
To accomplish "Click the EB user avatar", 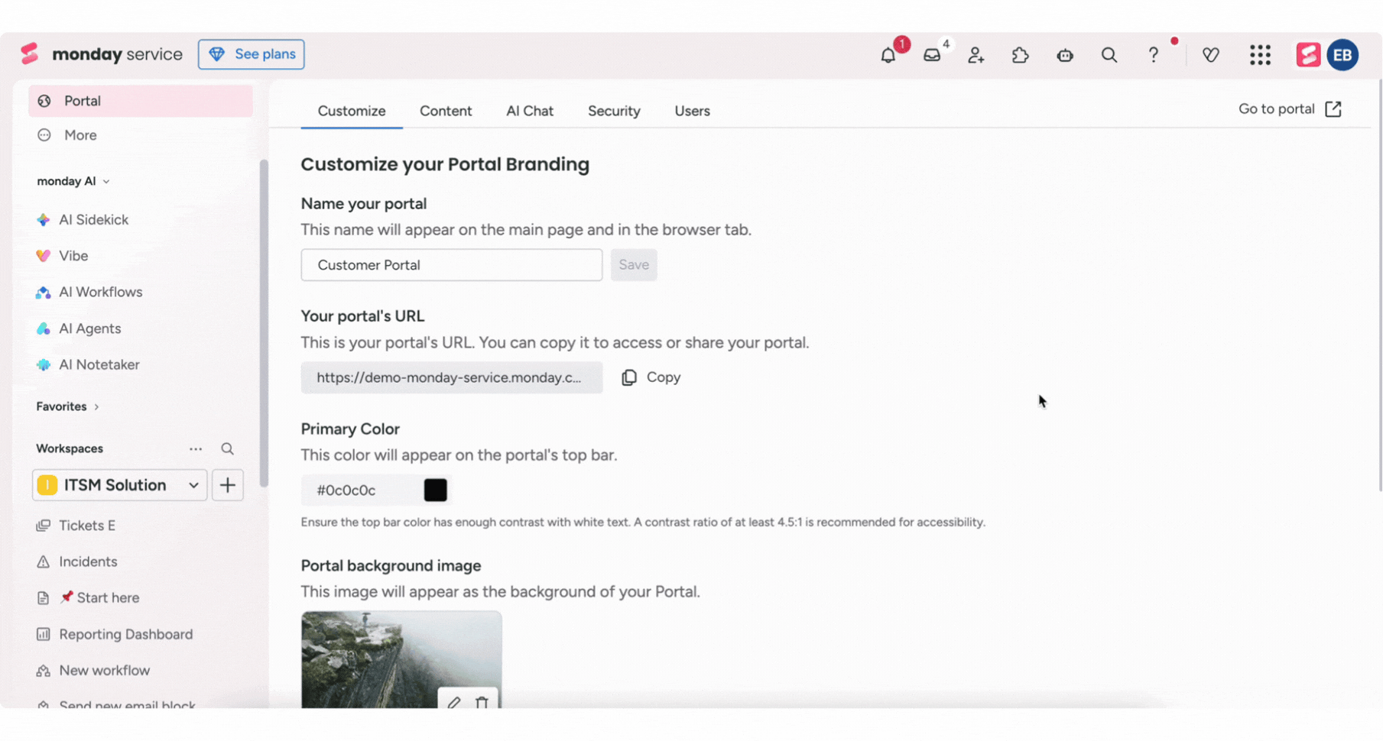I will point(1342,55).
